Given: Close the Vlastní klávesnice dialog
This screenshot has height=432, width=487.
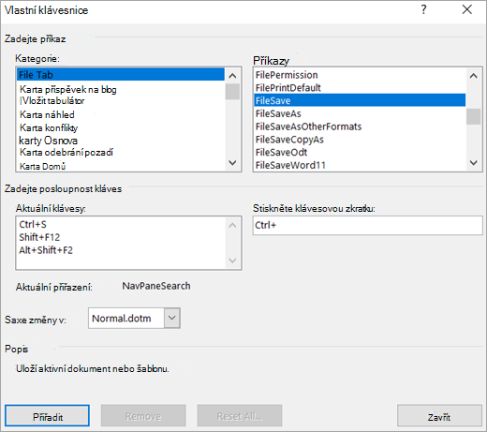Looking at the screenshot, I should pyautogui.click(x=466, y=9).
